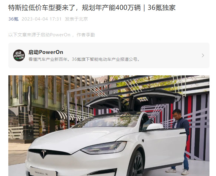Image resolution: width=216 pixels, height=176 pixels.
Task: Click the 作者李勤 author credit
Action: [86, 35]
